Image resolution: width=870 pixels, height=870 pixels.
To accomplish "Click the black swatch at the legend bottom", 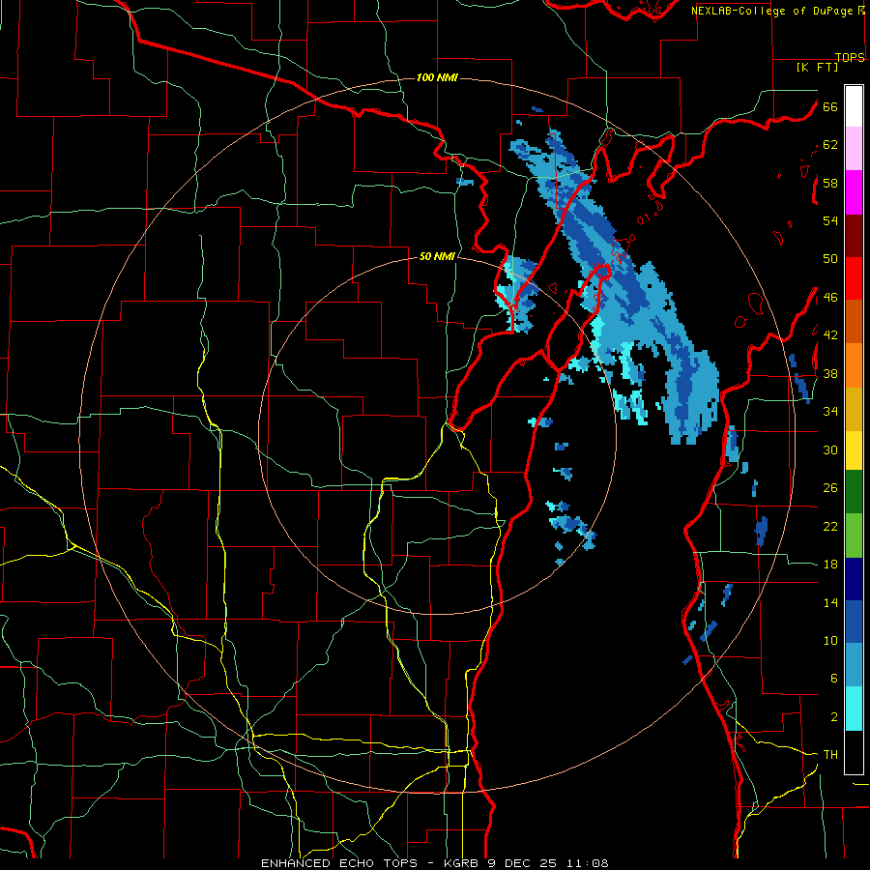I will (x=854, y=752).
